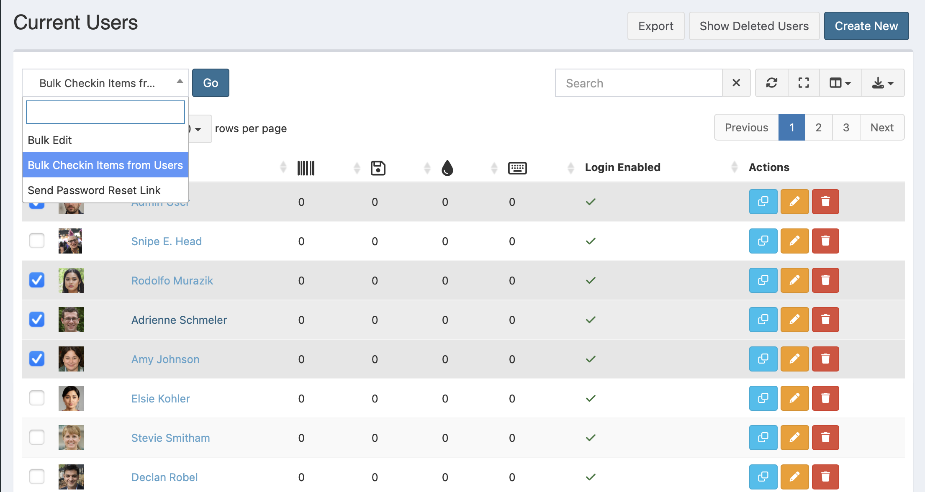Choose Send Password Reset Link option
The image size is (925, 492).
tap(94, 190)
